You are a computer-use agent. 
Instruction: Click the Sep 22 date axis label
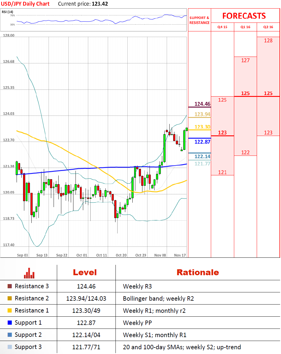pos(62,255)
